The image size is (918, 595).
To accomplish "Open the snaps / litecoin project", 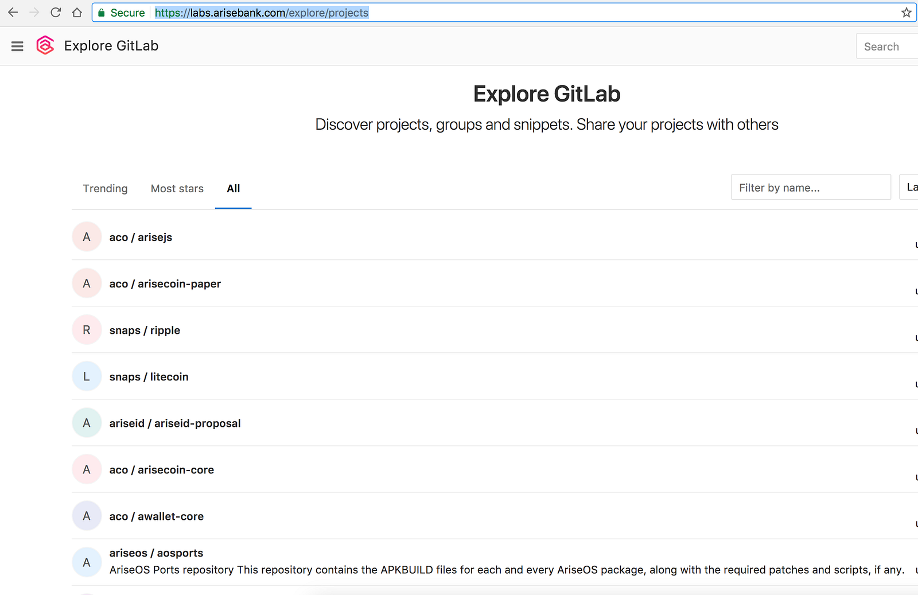I will (149, 376).
